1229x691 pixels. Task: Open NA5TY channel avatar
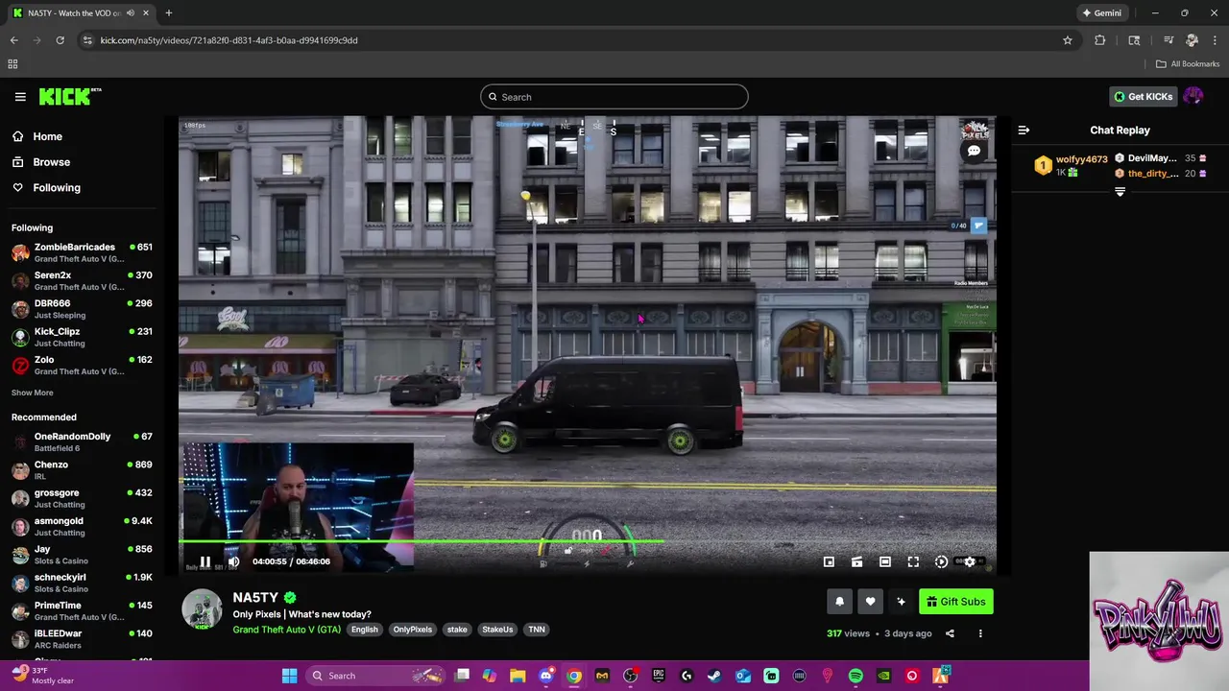coord(202,610)
